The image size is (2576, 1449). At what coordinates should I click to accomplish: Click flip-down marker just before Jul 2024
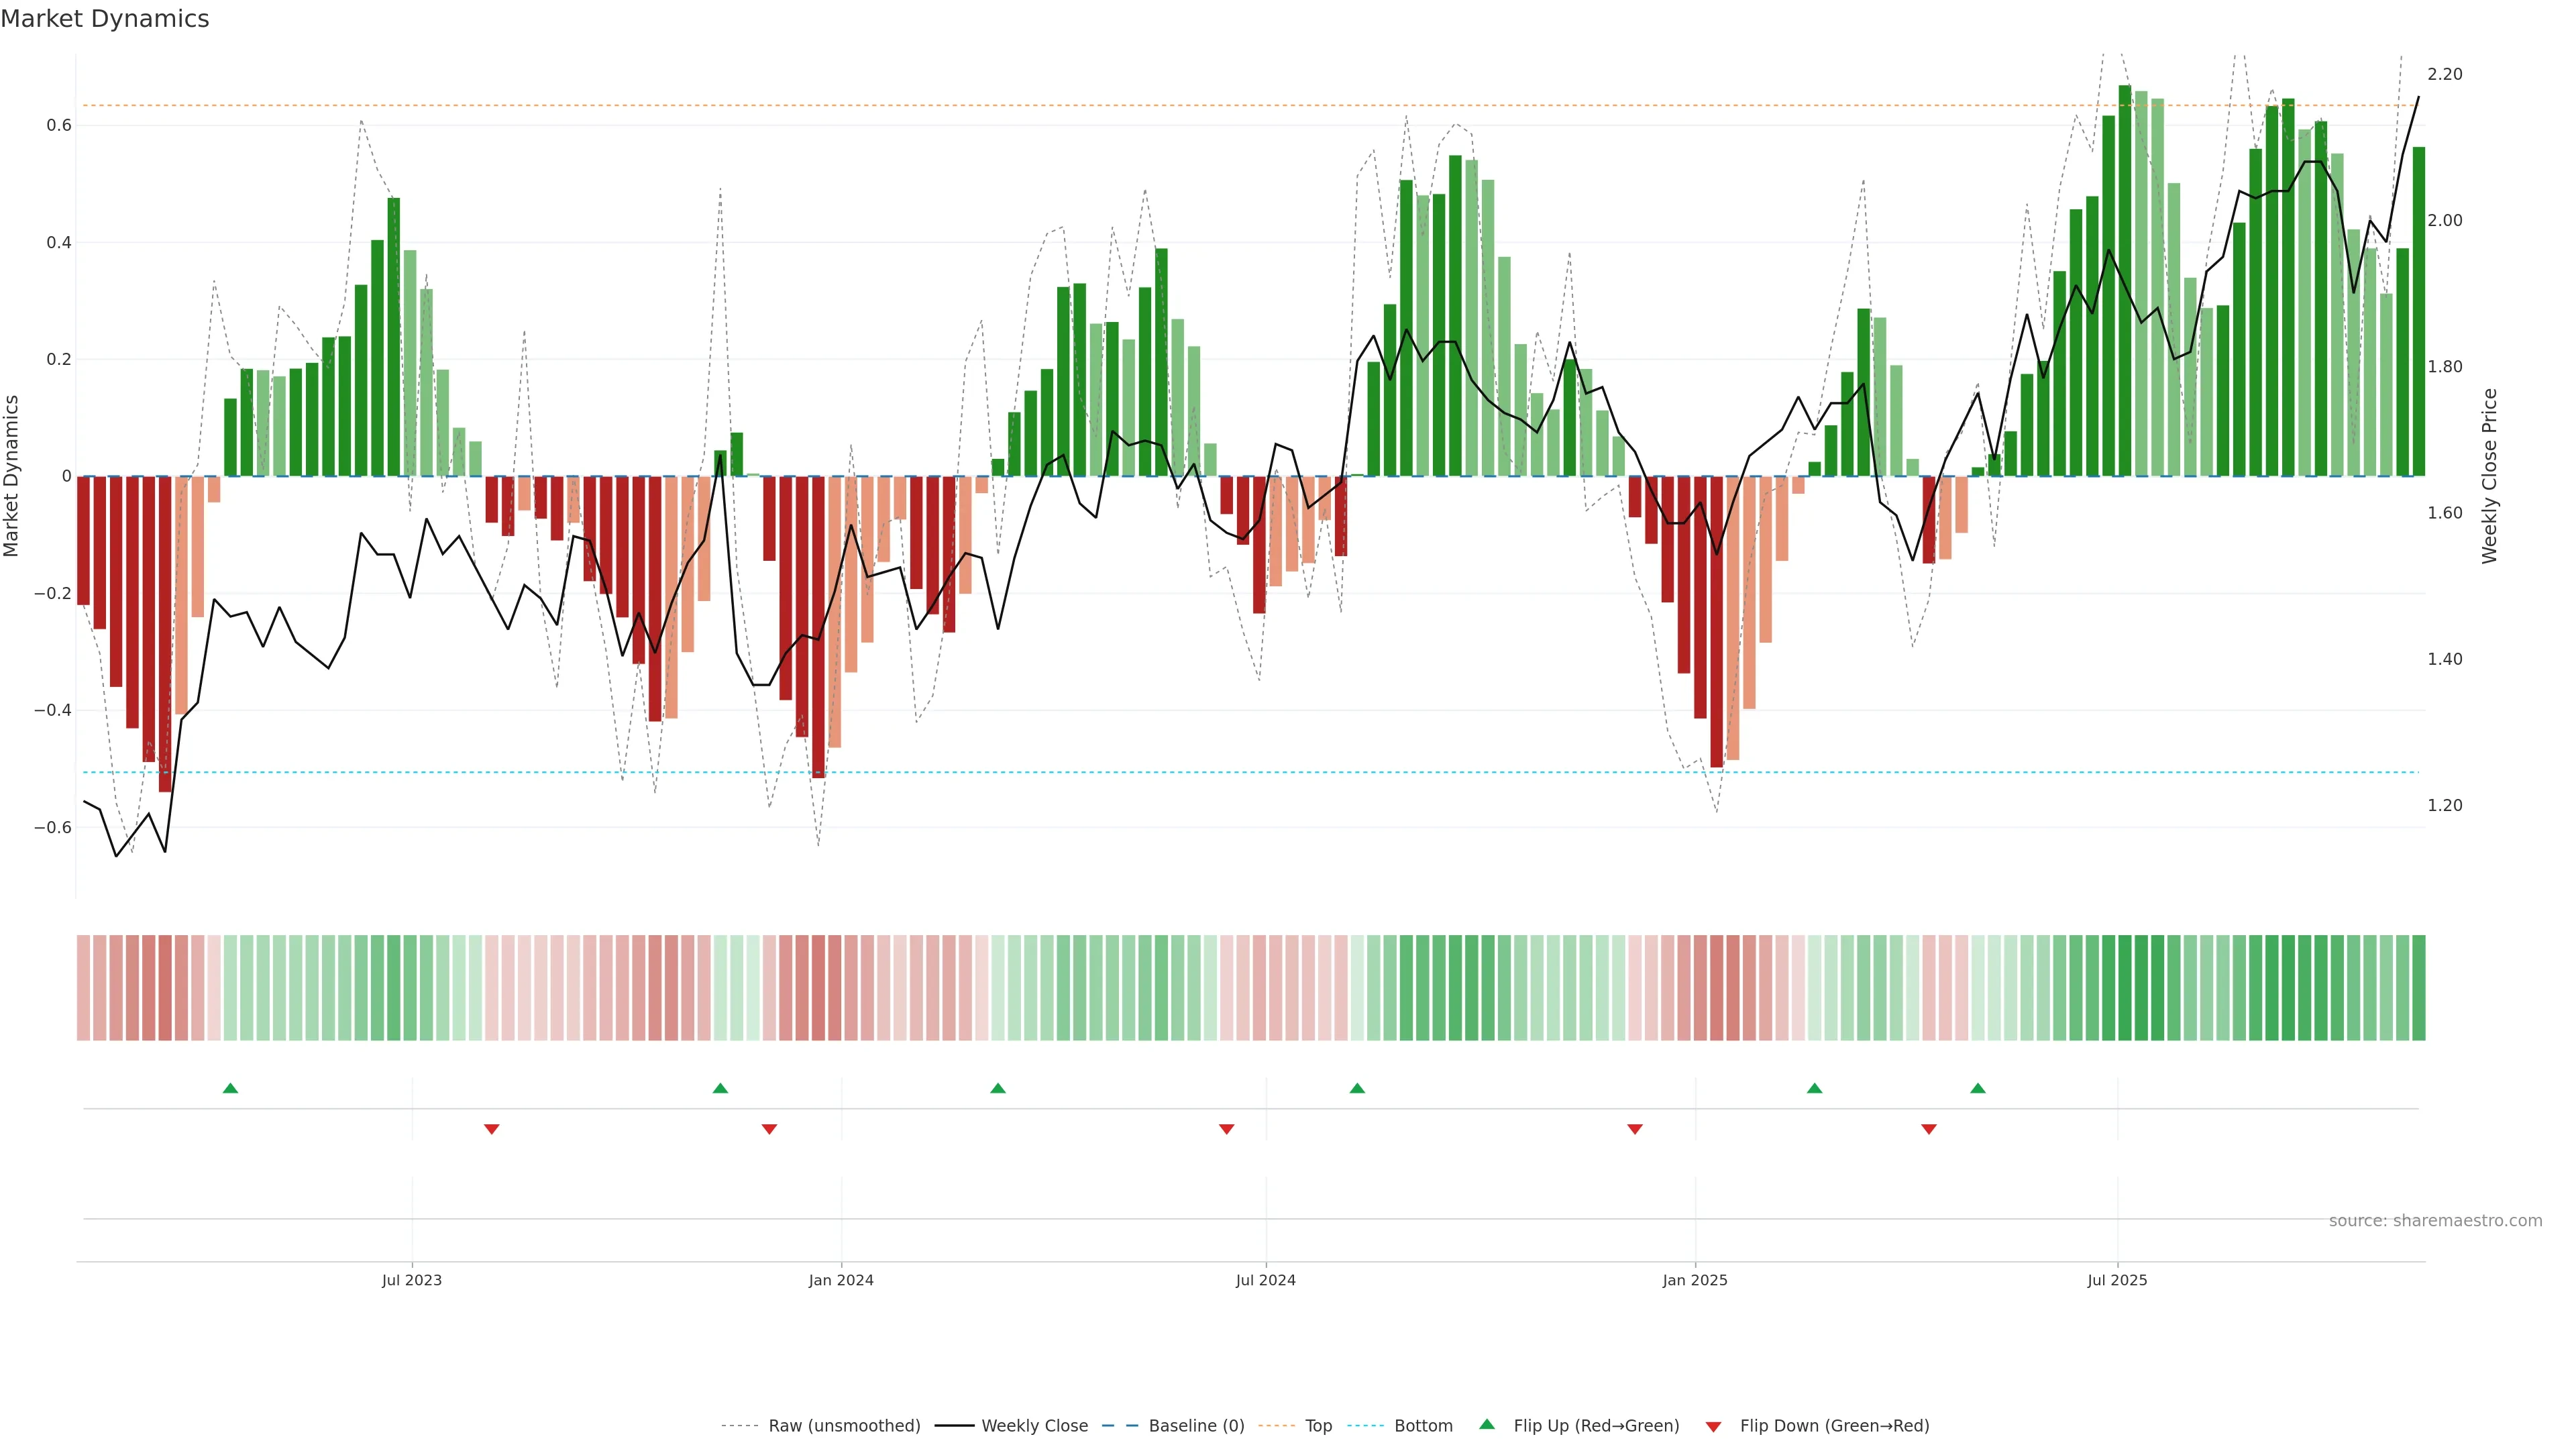click(1226, 1129)
